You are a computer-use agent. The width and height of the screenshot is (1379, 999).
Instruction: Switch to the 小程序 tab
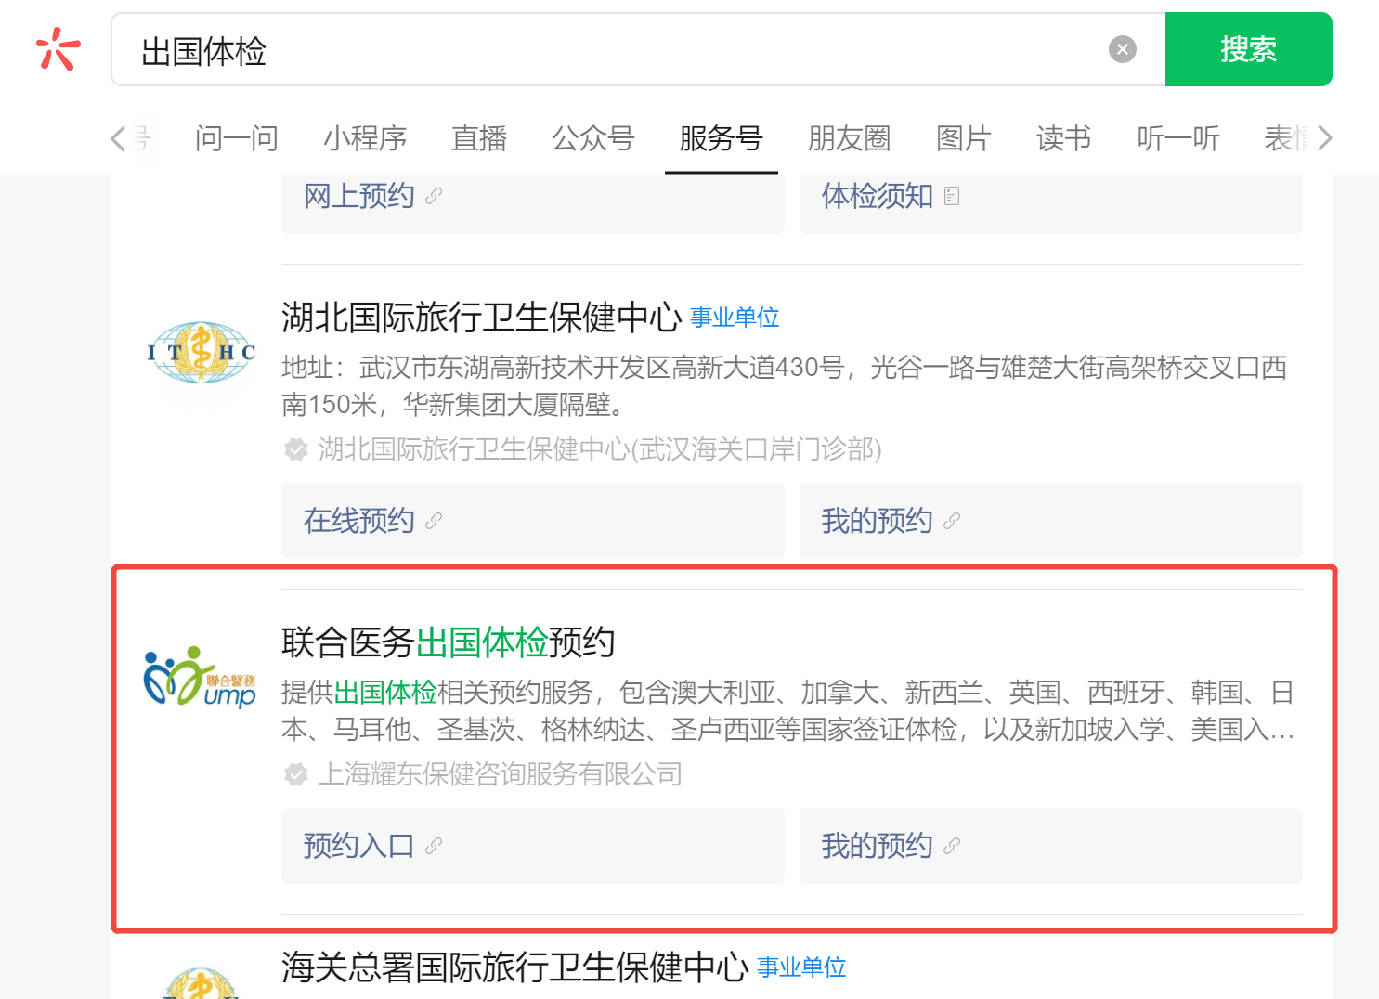click(365, 138)
